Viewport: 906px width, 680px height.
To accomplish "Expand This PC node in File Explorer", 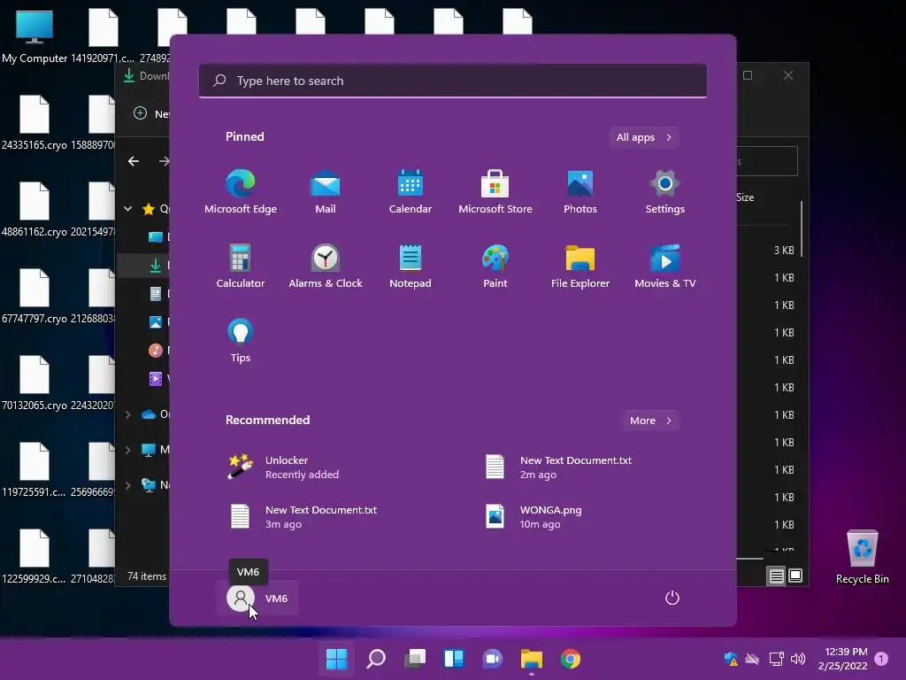I will point(127,450).
